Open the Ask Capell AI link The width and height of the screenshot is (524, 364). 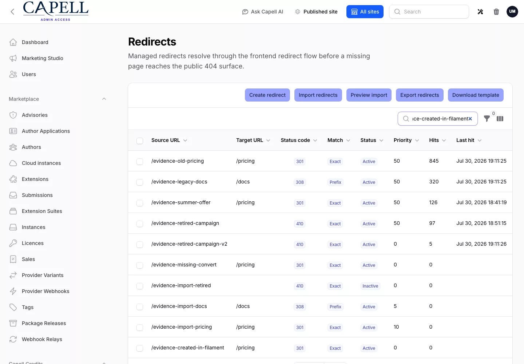263,12
